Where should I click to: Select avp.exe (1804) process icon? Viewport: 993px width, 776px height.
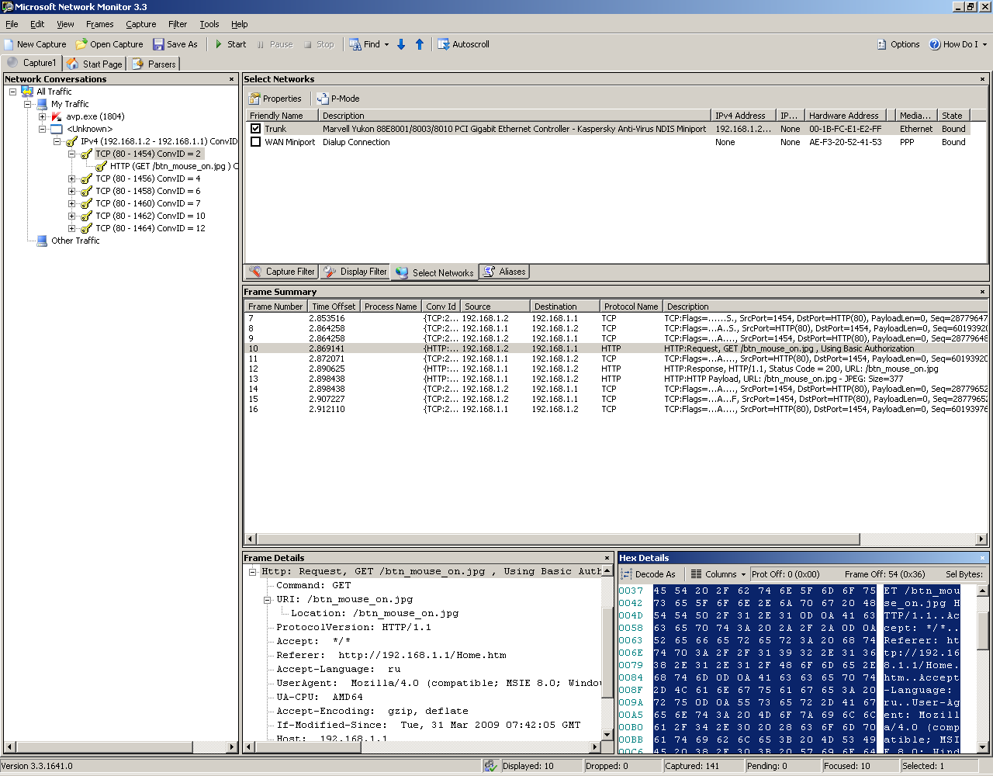(57, 116)
